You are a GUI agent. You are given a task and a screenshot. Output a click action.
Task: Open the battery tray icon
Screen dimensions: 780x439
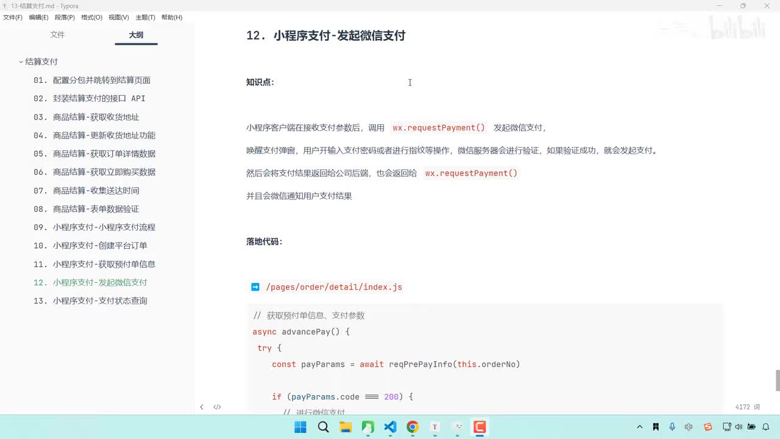[751, 427]
